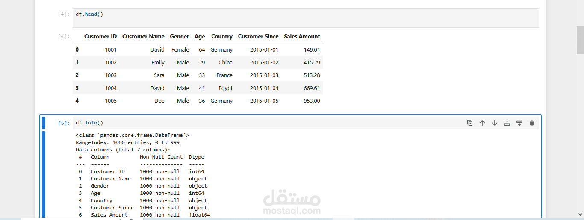Select the [4] output prompt beside the table
This screenshot has height=220, width=584.
click(64, 36)
